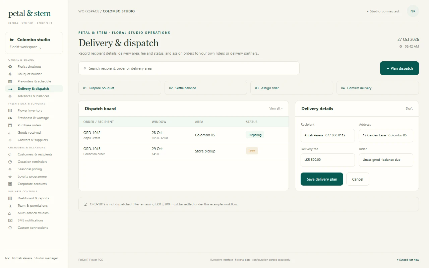Select the Pre-orders & schedule icon
This screenshot has height=268, width=429.
pos(10,81)
